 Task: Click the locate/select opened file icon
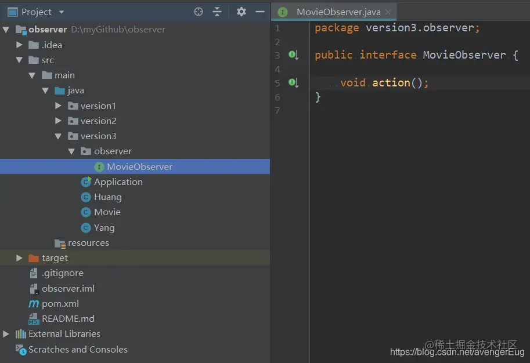[199, 12]
